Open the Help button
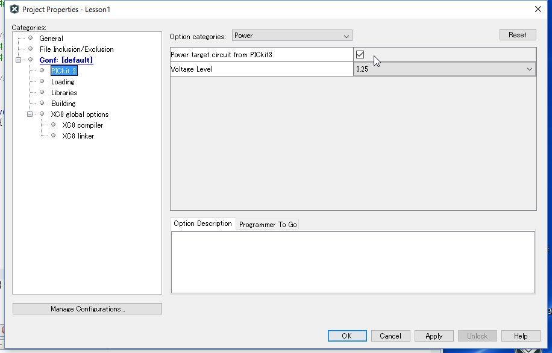Viewport: 552px width, 353px height. click(x=521, y=336)
